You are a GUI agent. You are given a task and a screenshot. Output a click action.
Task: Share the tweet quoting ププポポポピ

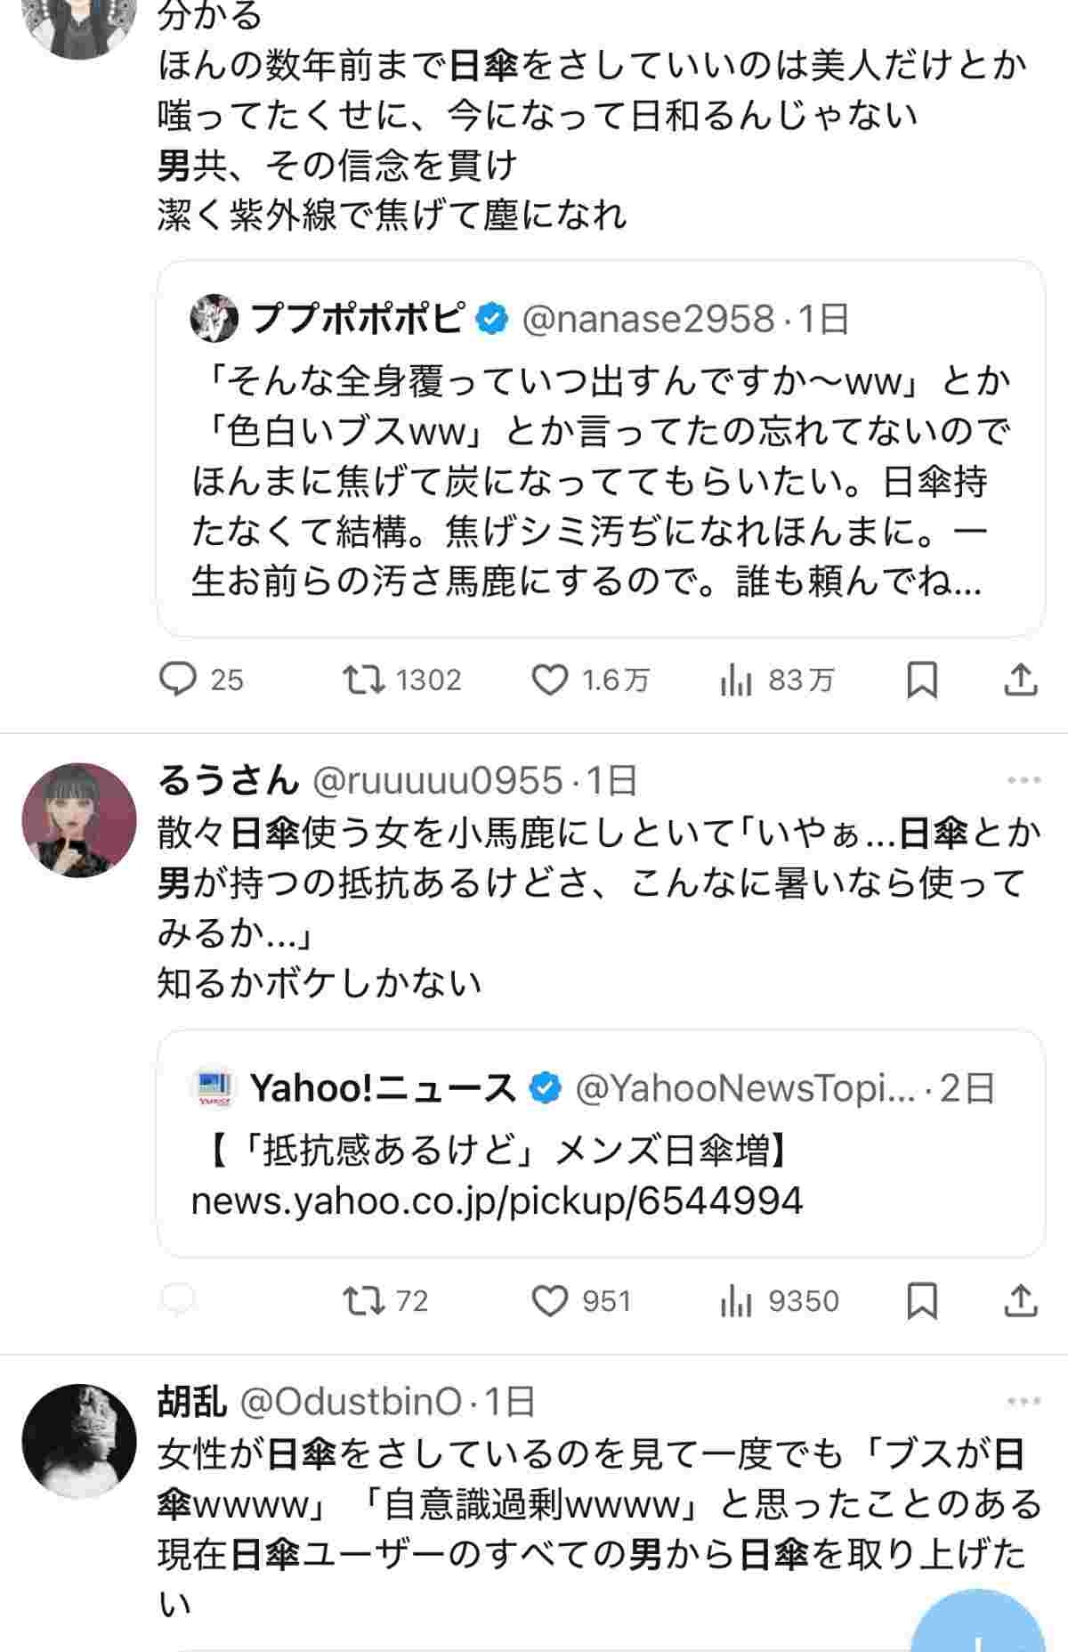pos(1021,680)
